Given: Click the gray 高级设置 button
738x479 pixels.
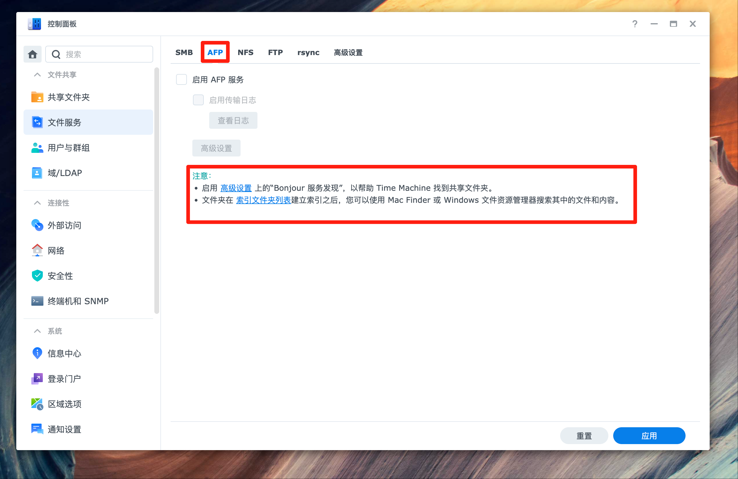Looking at the screenshot, I should [216, 148].
